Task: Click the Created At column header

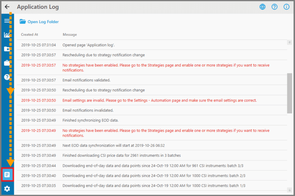Action: coord(29,35)
